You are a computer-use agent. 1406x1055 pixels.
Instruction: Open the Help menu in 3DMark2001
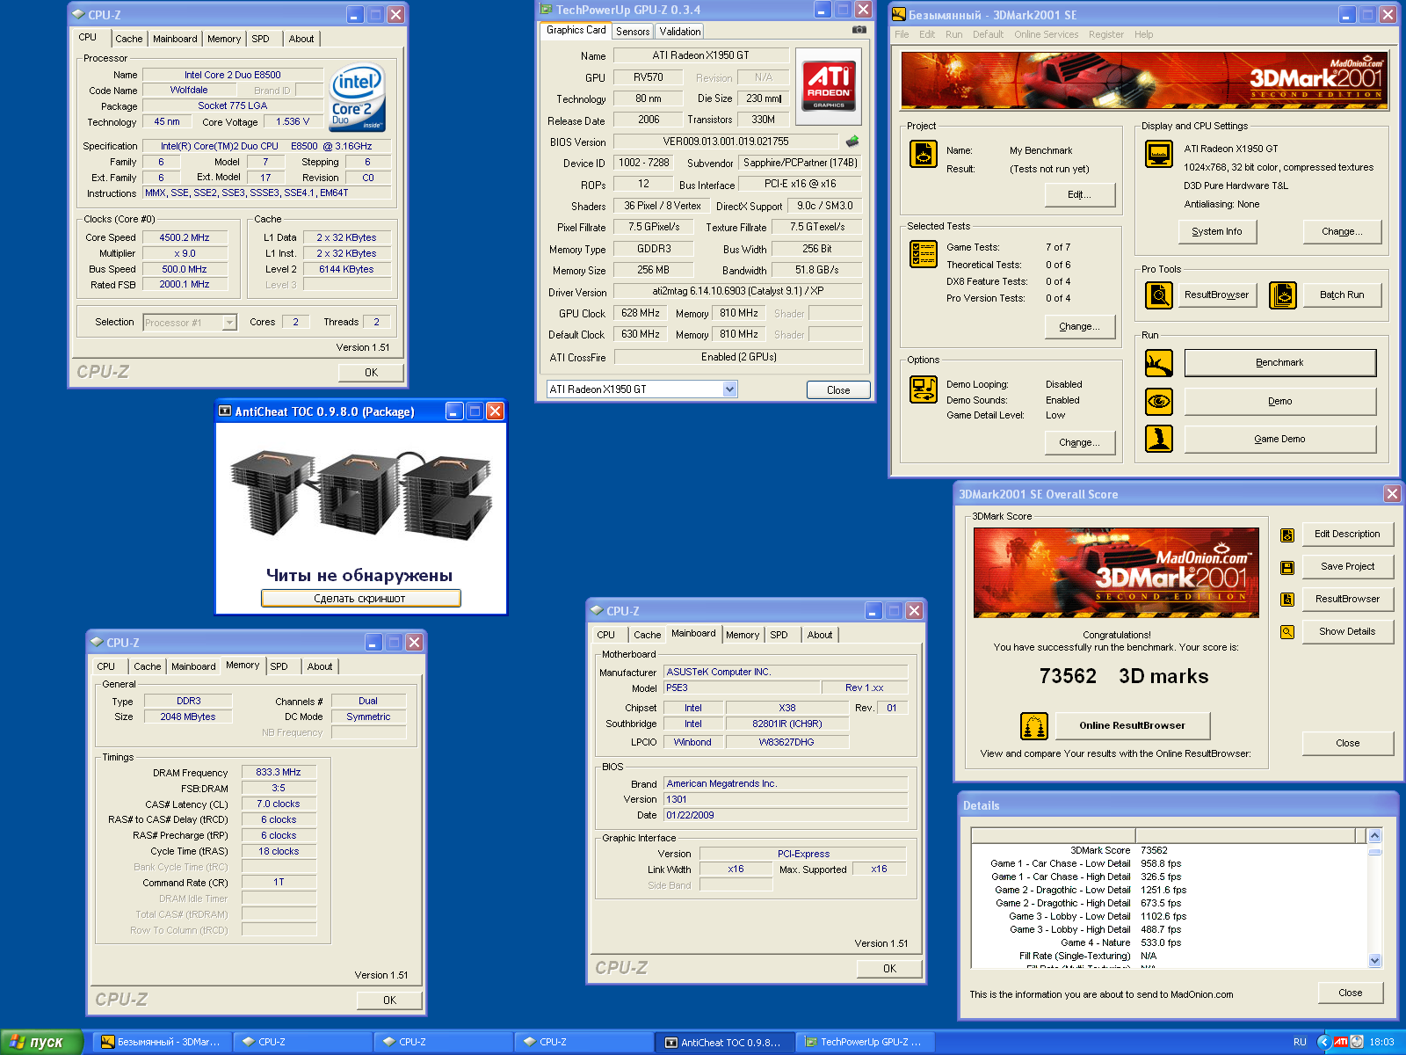coord(1143,34)
